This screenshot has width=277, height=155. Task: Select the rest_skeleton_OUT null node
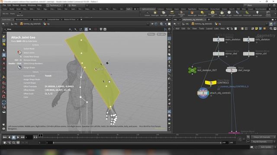pos(192,70)
